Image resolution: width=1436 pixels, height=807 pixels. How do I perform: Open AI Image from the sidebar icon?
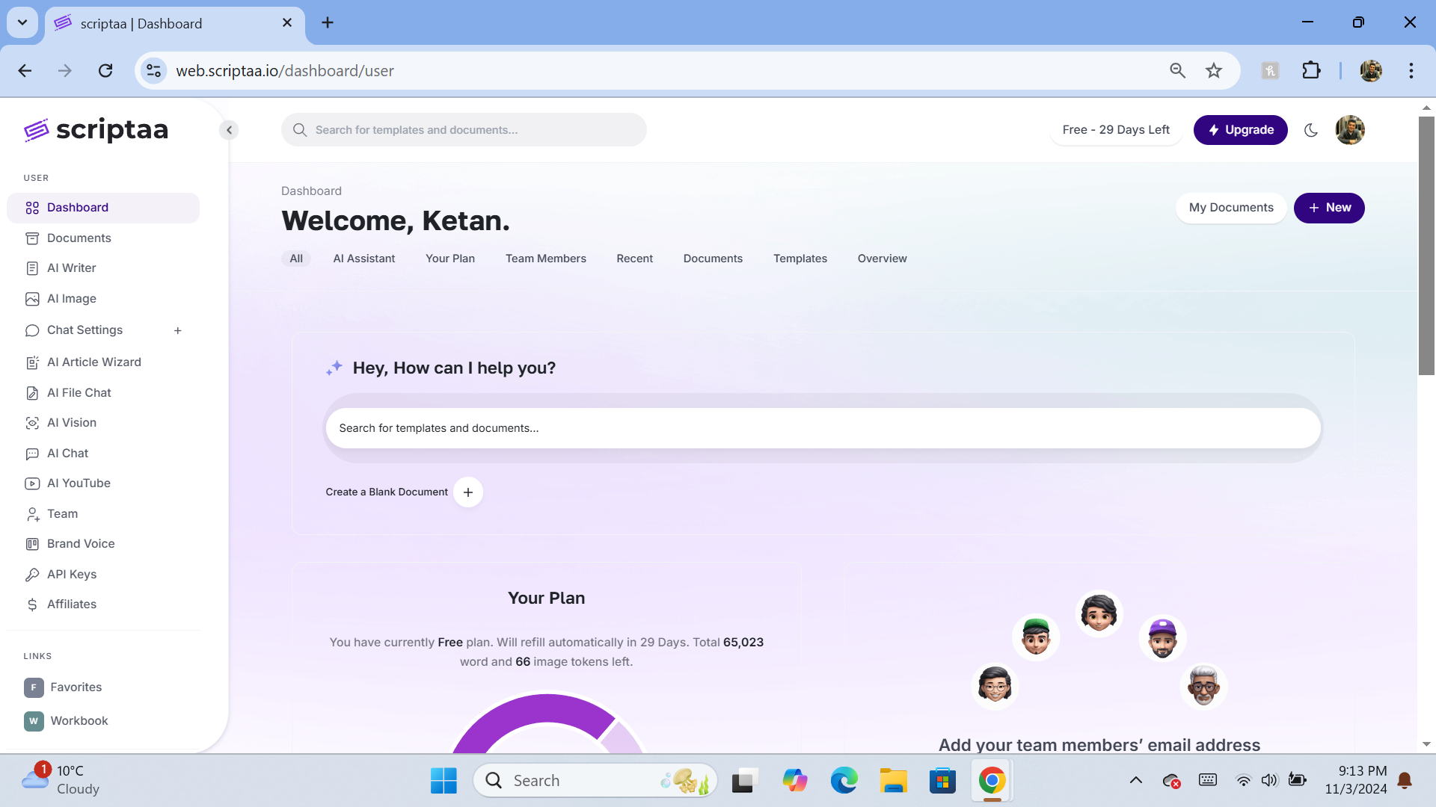coord(32,299)
